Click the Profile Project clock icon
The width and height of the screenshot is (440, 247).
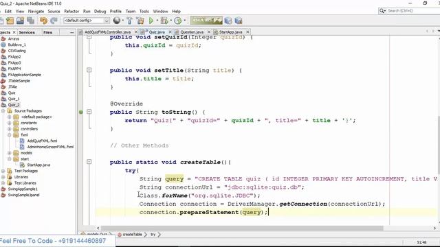pyautogui.click(x=177, y=21)
